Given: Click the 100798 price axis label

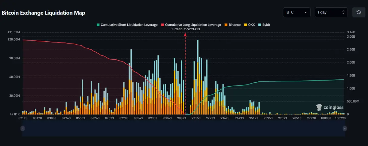Looking at the screenshot, I should pyautogui.click(x=340, y=118).
